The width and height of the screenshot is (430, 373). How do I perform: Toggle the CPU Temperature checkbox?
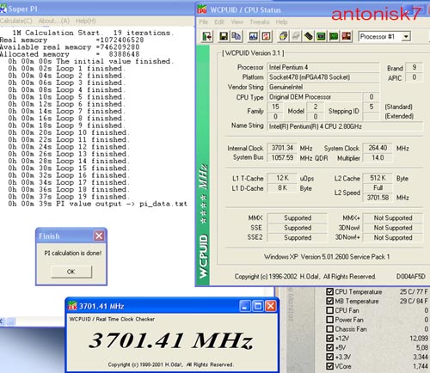(x=330, y=291)
